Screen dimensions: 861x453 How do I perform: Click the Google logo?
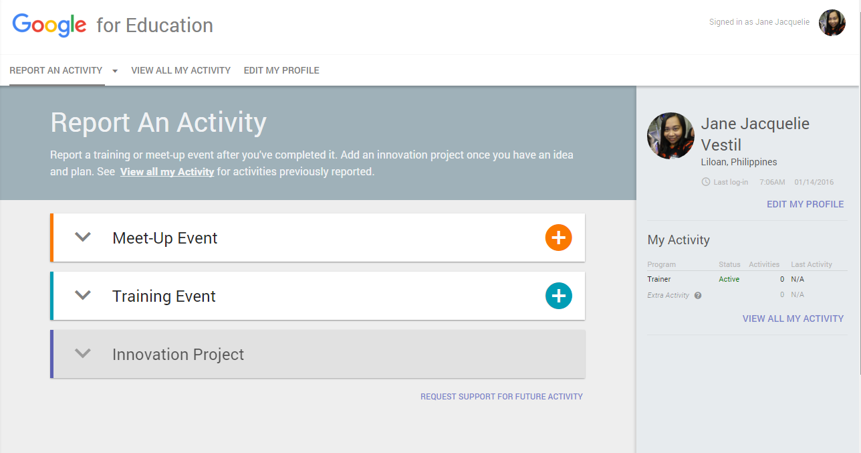click(49, 25)
